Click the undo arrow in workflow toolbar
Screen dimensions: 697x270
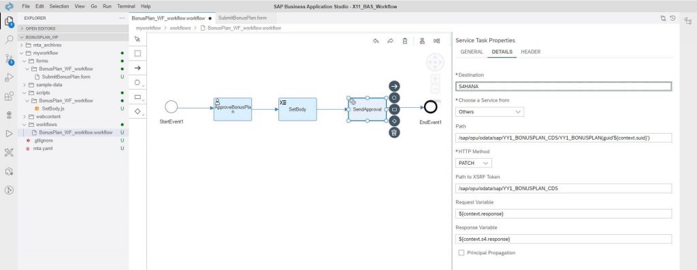click(376, 41)
